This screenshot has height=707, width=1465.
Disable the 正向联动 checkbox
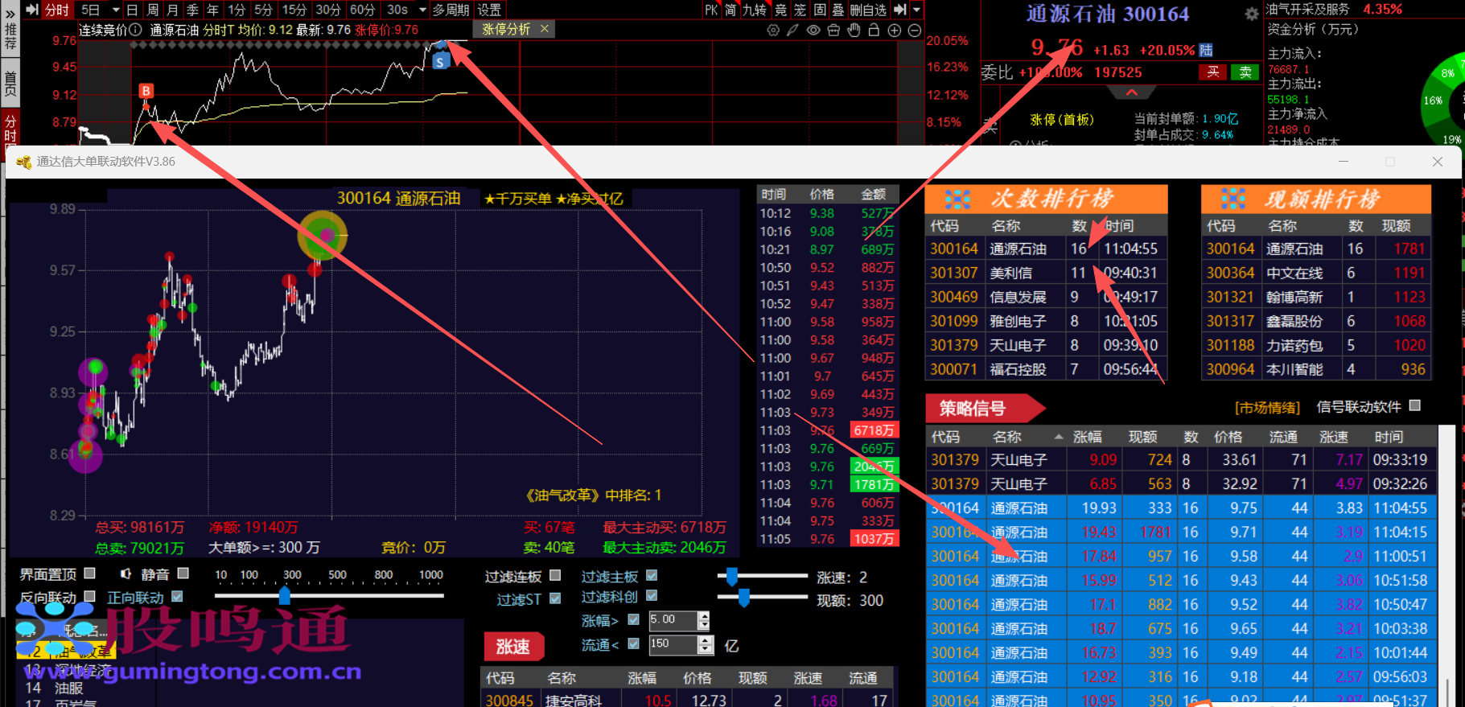(177, 597)
